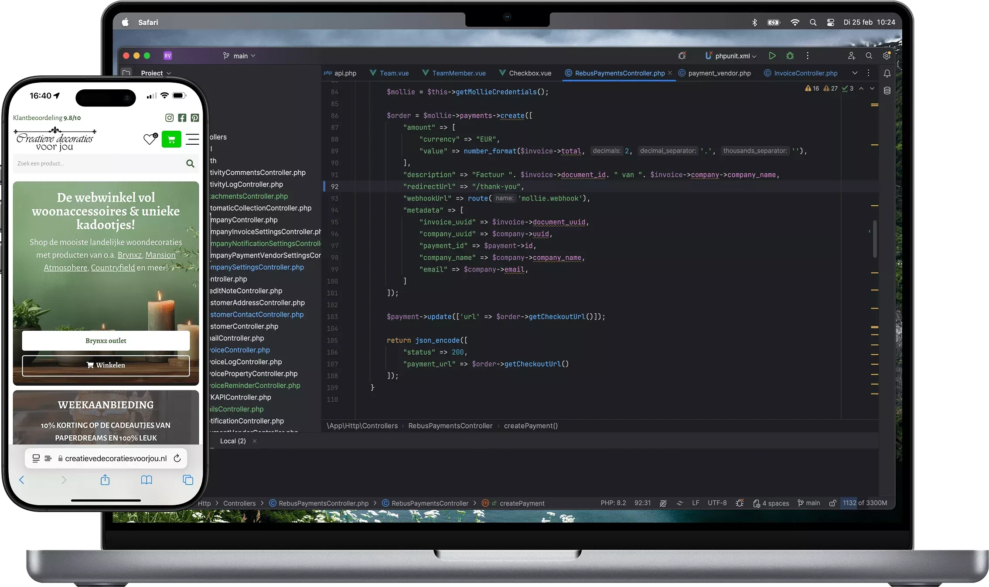This screenshot has height=587, width=989.
Task: Change the PHP: 8.2 language level
Action: coord(613,503)
